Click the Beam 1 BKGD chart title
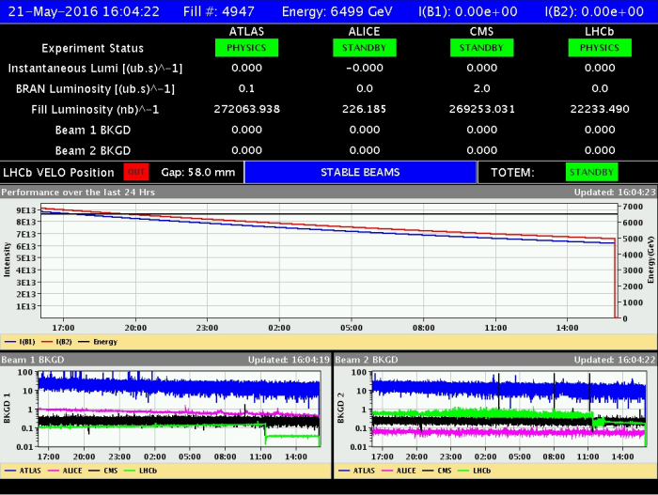This screenshot has height=495, width=658. (x=33, y=360)
